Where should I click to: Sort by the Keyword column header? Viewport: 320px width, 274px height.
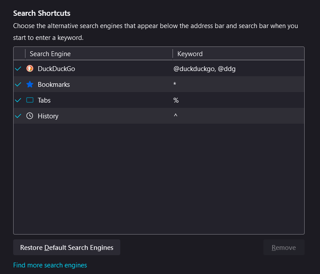tap(190, 53)
